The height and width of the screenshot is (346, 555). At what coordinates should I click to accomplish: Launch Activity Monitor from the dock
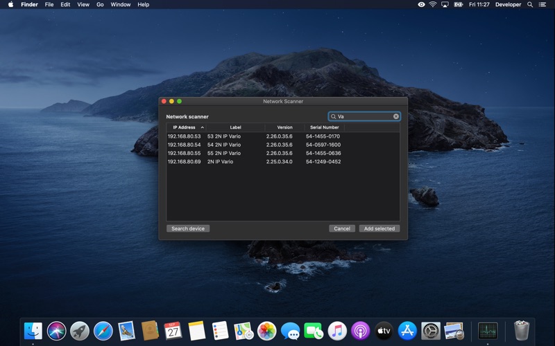(488, 331)
